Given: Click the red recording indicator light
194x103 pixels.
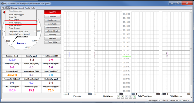Looking at the screenshot, I should click(5, 12).
